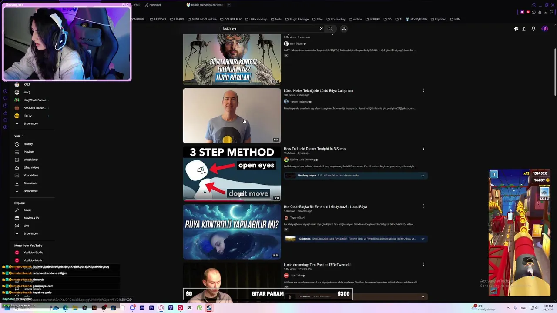Open video title Lüsid Nefes Tekniğiyle Lüsid Rüya Çalışması
Screen dimensions: 557x313
pyautogui.click(x=319, y=91)
